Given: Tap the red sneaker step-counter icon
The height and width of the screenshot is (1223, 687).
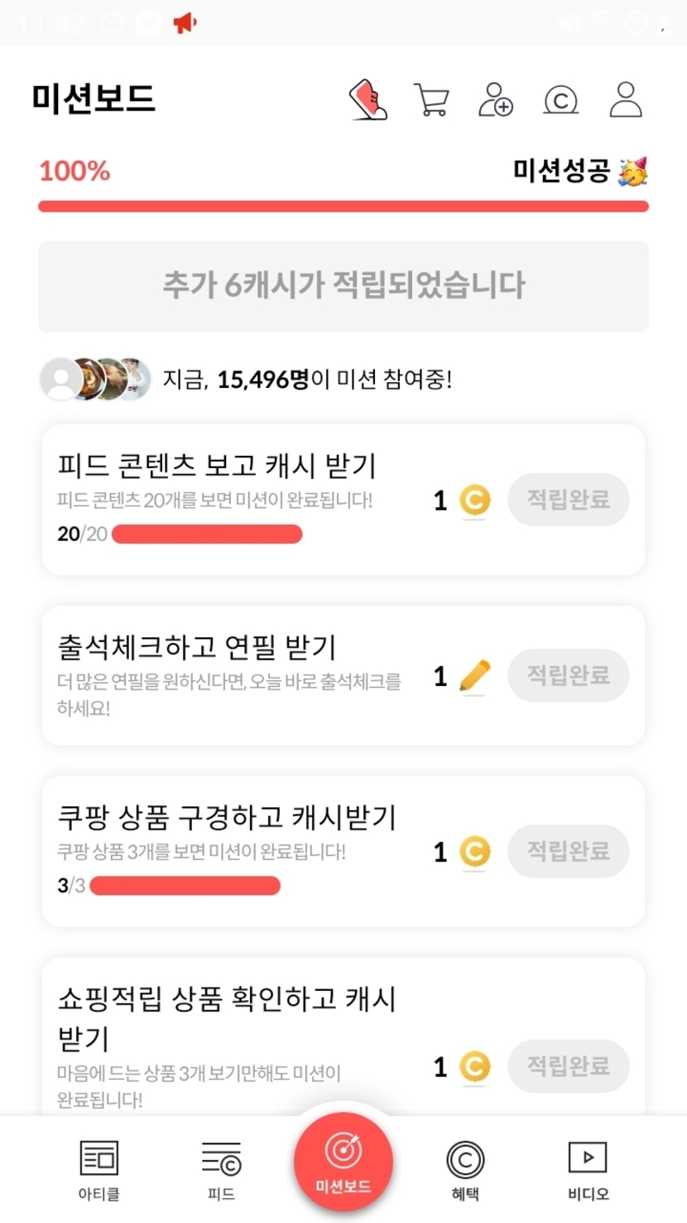Looking at the screenshot, I should (368, 100).
